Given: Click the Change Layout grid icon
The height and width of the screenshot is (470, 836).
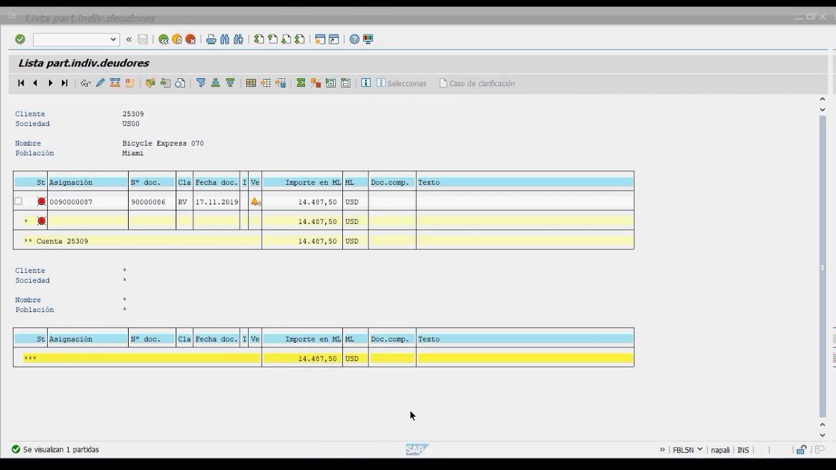Looking at the screenshot, I should [251, 83].
